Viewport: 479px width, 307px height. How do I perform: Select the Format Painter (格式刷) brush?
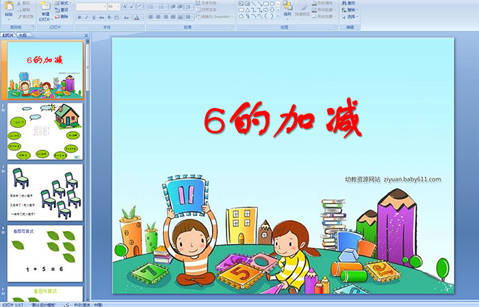[x=25, y=16]
